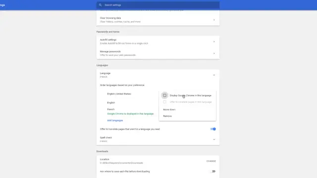
Task: Click Order languages based on your preference text
Action: (122, 85)
